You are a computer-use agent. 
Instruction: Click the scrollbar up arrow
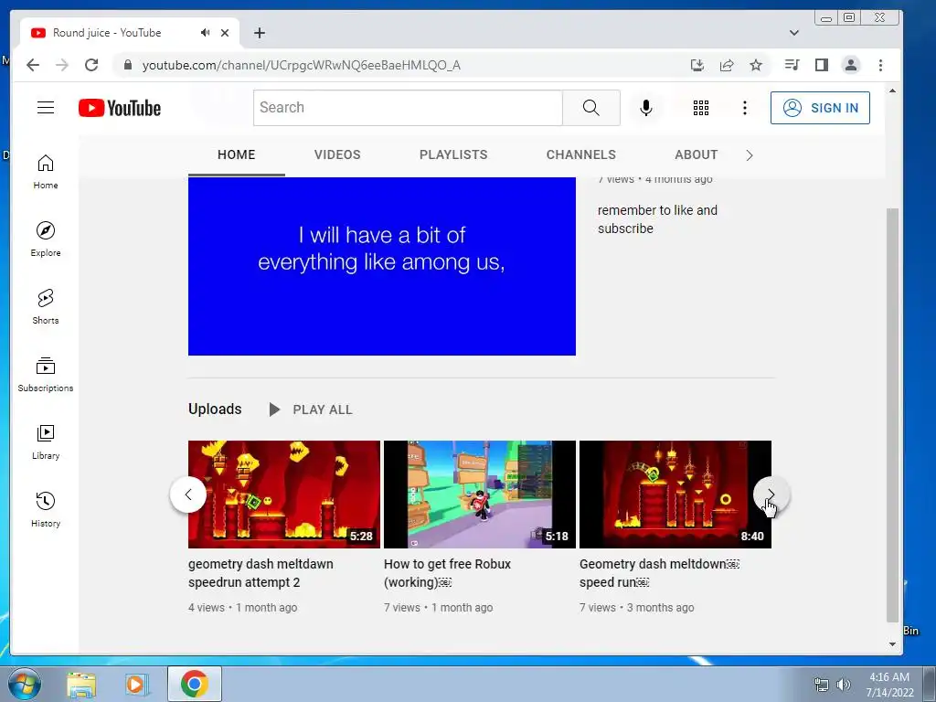click(892, 90)
